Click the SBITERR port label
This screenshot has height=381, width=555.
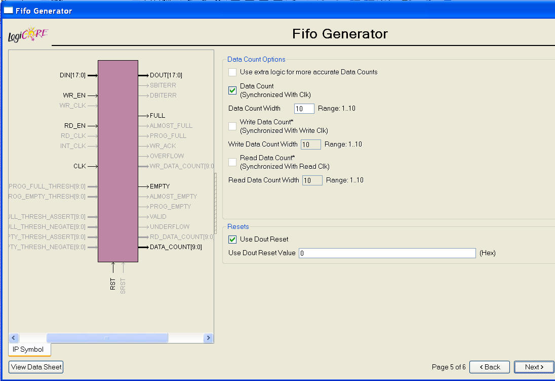pyautogui.click(x=163, y=85)
